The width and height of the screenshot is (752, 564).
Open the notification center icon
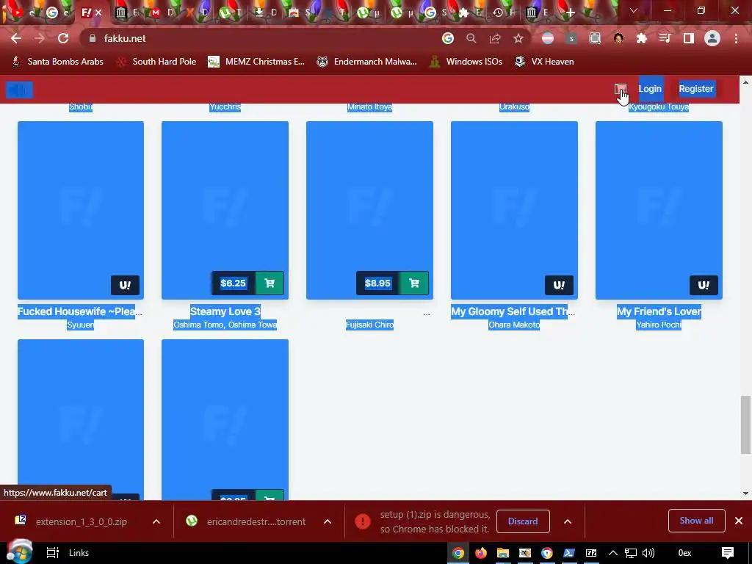pyautogui.click(x=728, y=553)
